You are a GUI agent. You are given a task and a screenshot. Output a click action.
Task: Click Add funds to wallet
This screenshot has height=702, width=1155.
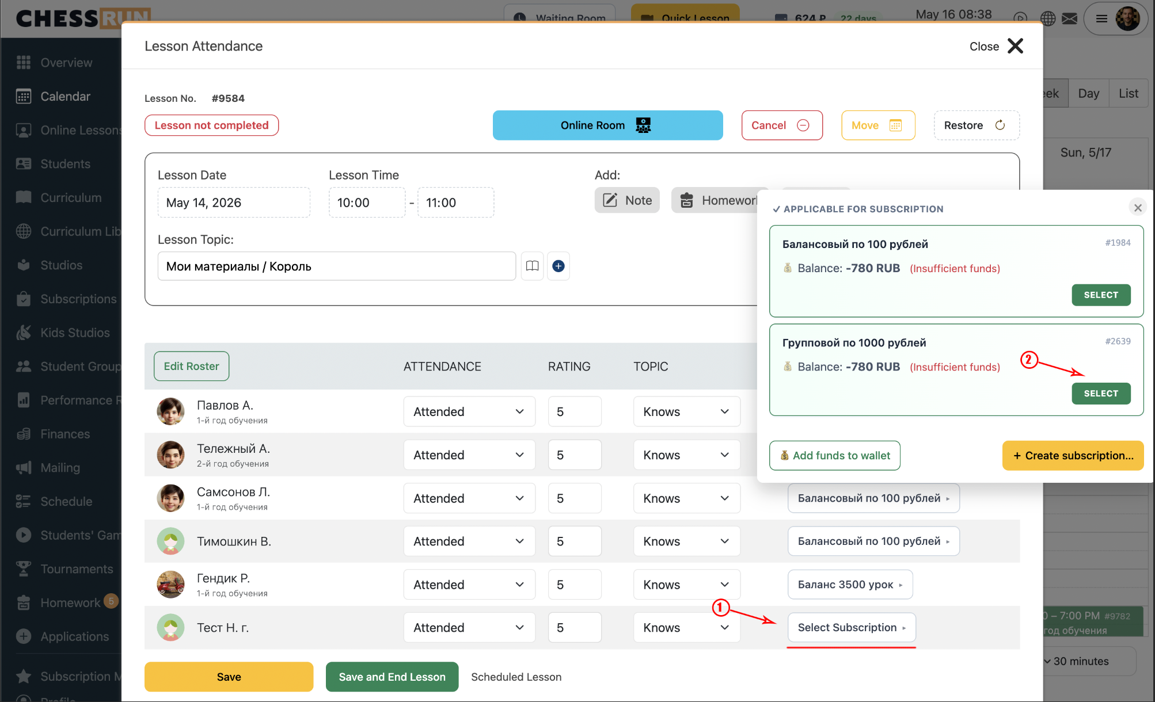point(835,456)
